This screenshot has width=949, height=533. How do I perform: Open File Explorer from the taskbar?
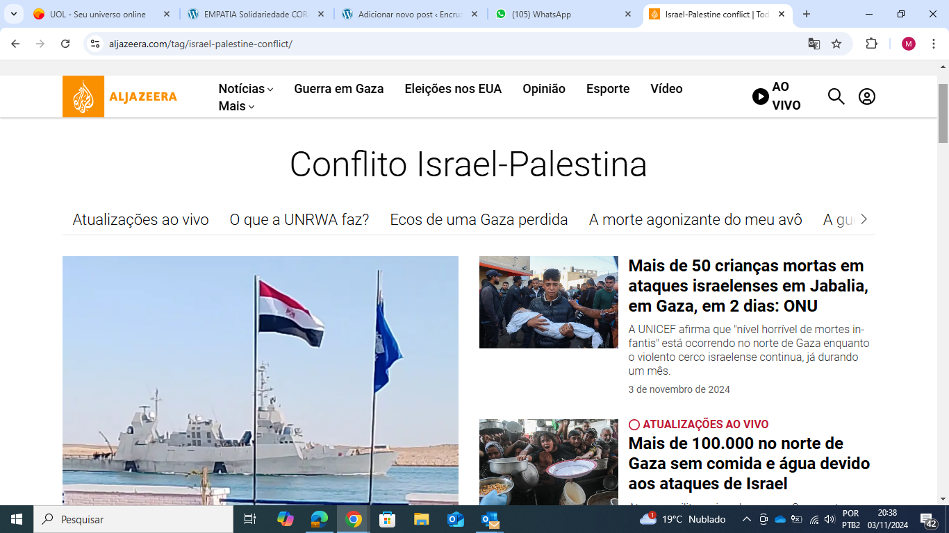click(421, 519)
